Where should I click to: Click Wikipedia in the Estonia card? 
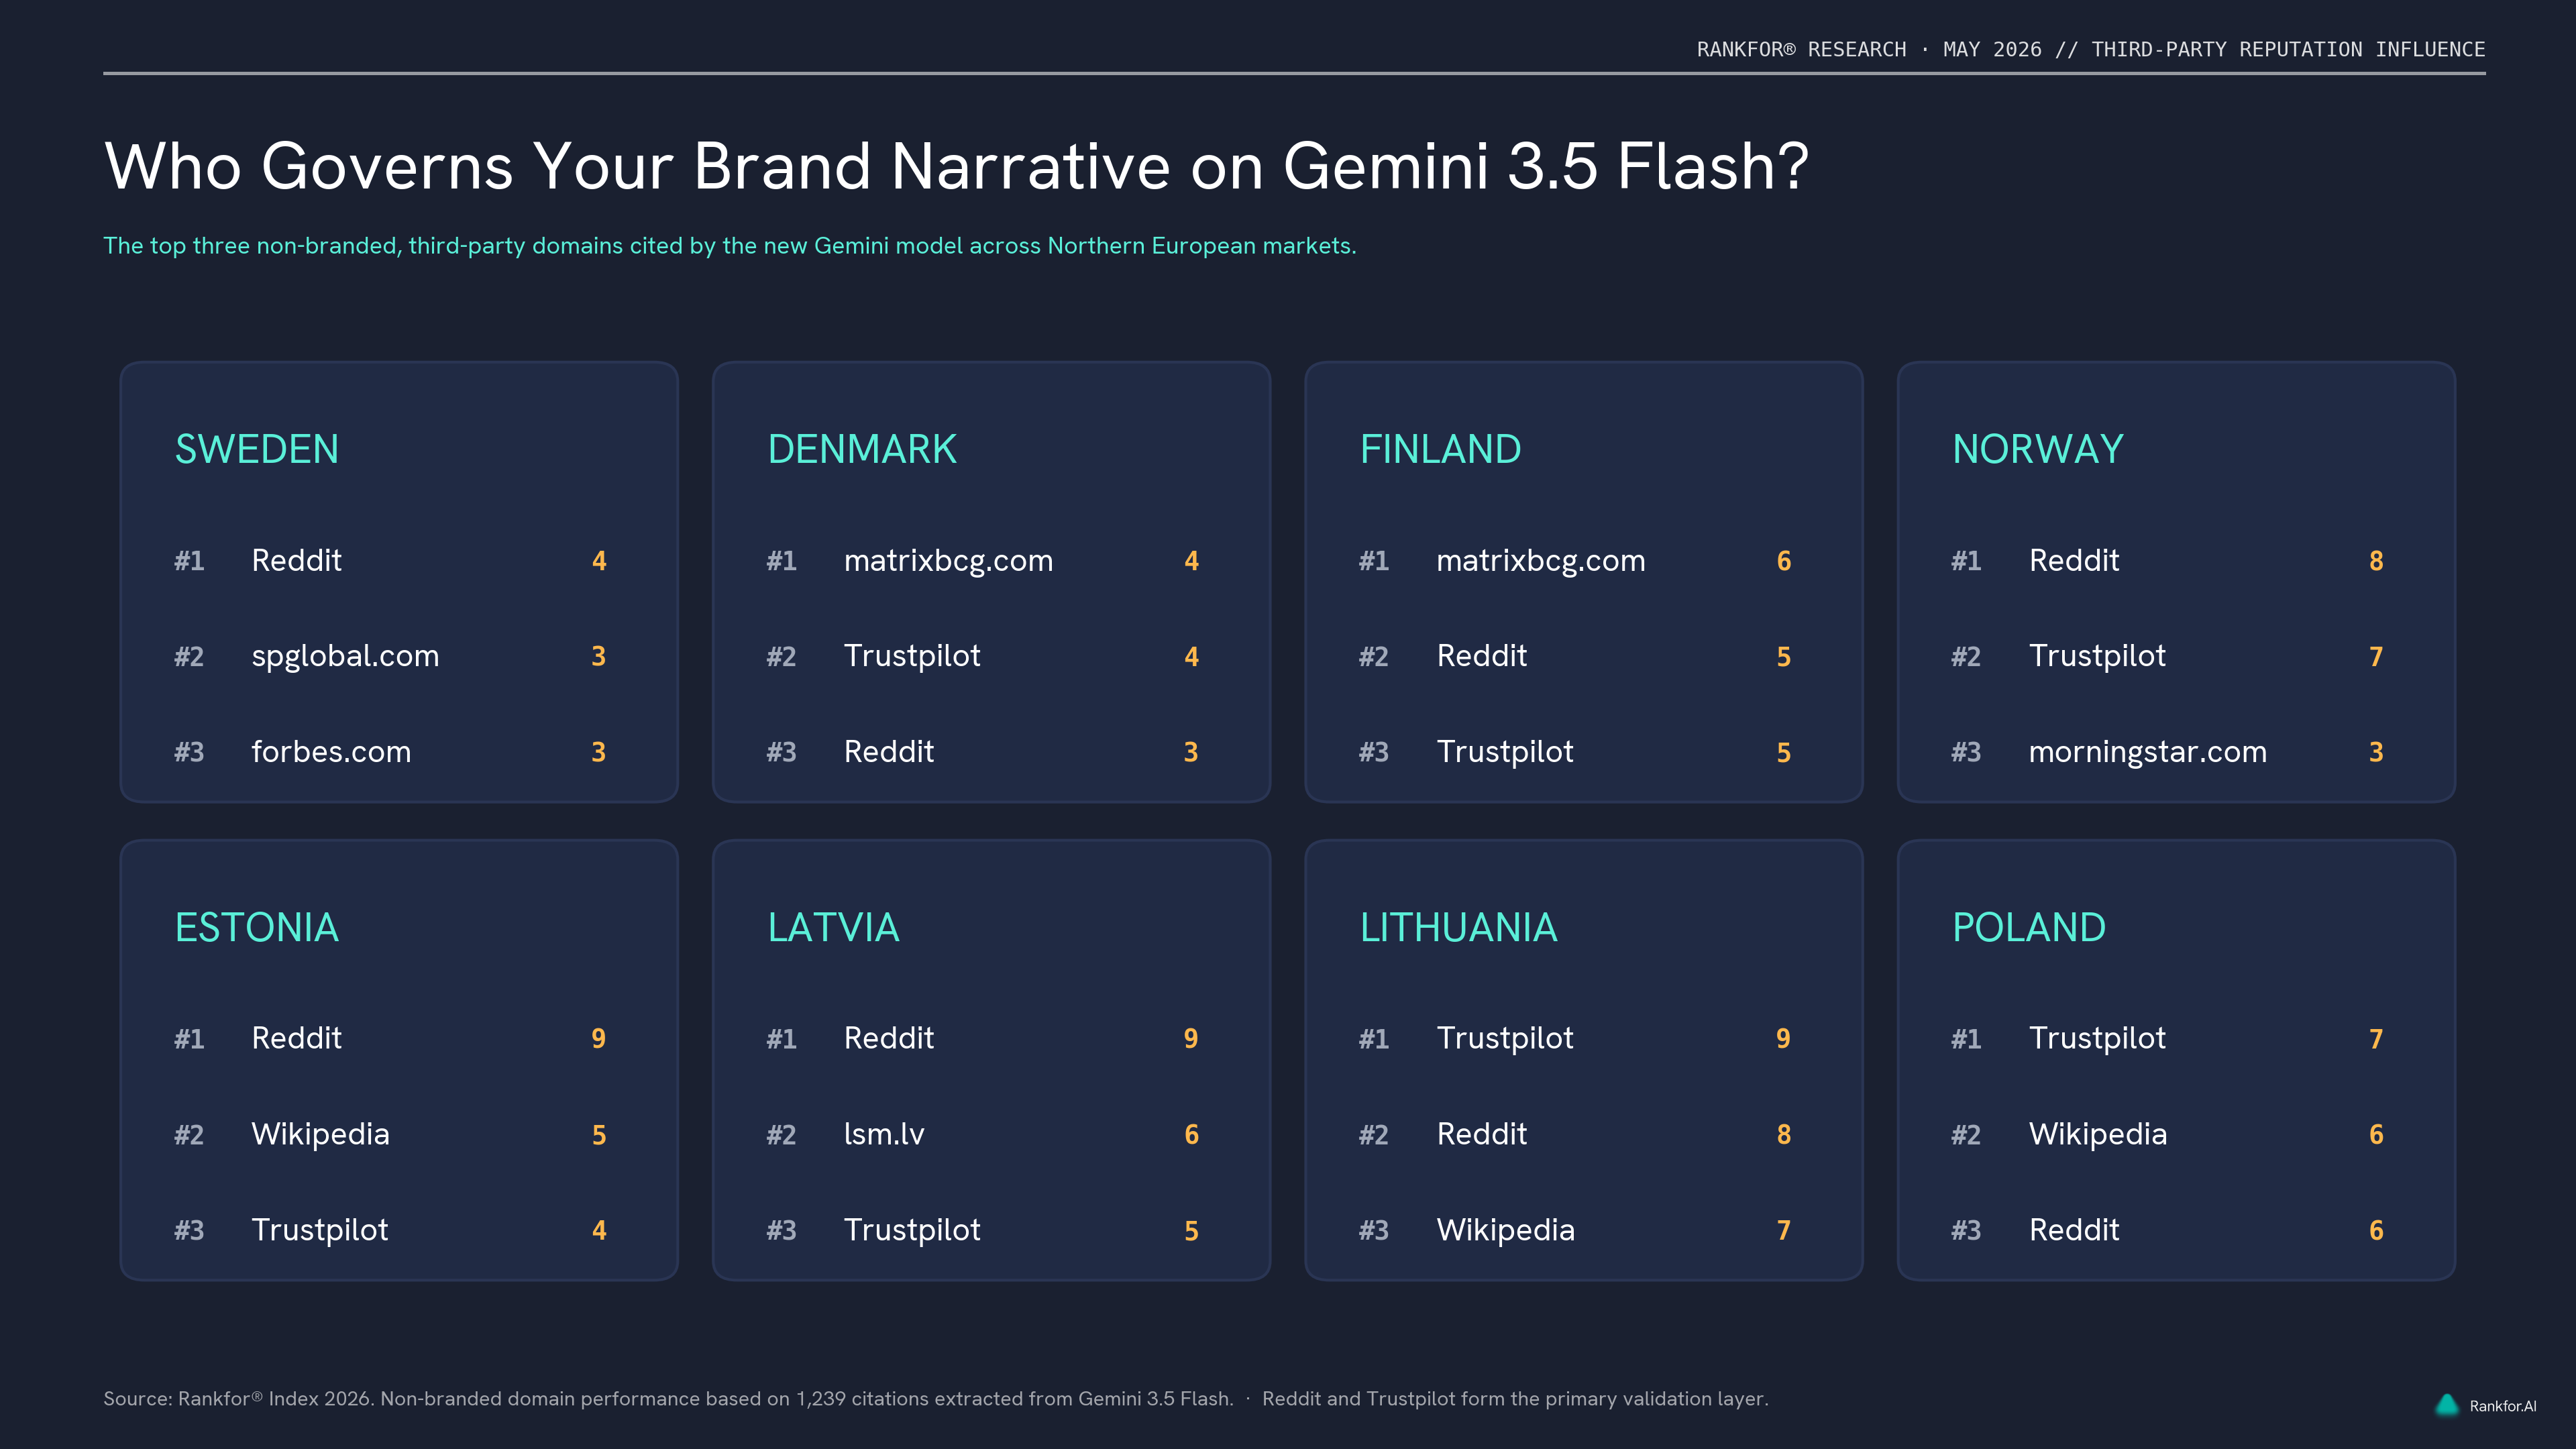tap(320, 1135)
